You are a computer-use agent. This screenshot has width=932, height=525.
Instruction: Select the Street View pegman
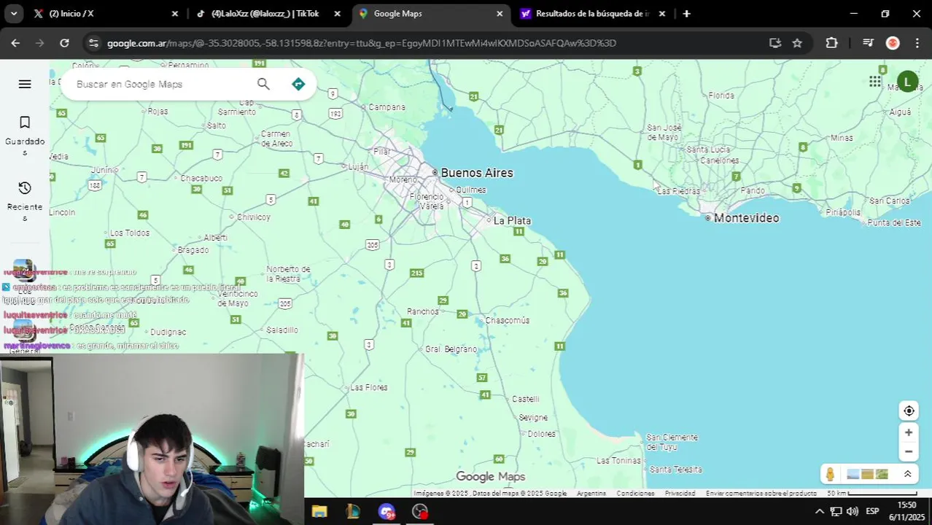tap(830, 474)
